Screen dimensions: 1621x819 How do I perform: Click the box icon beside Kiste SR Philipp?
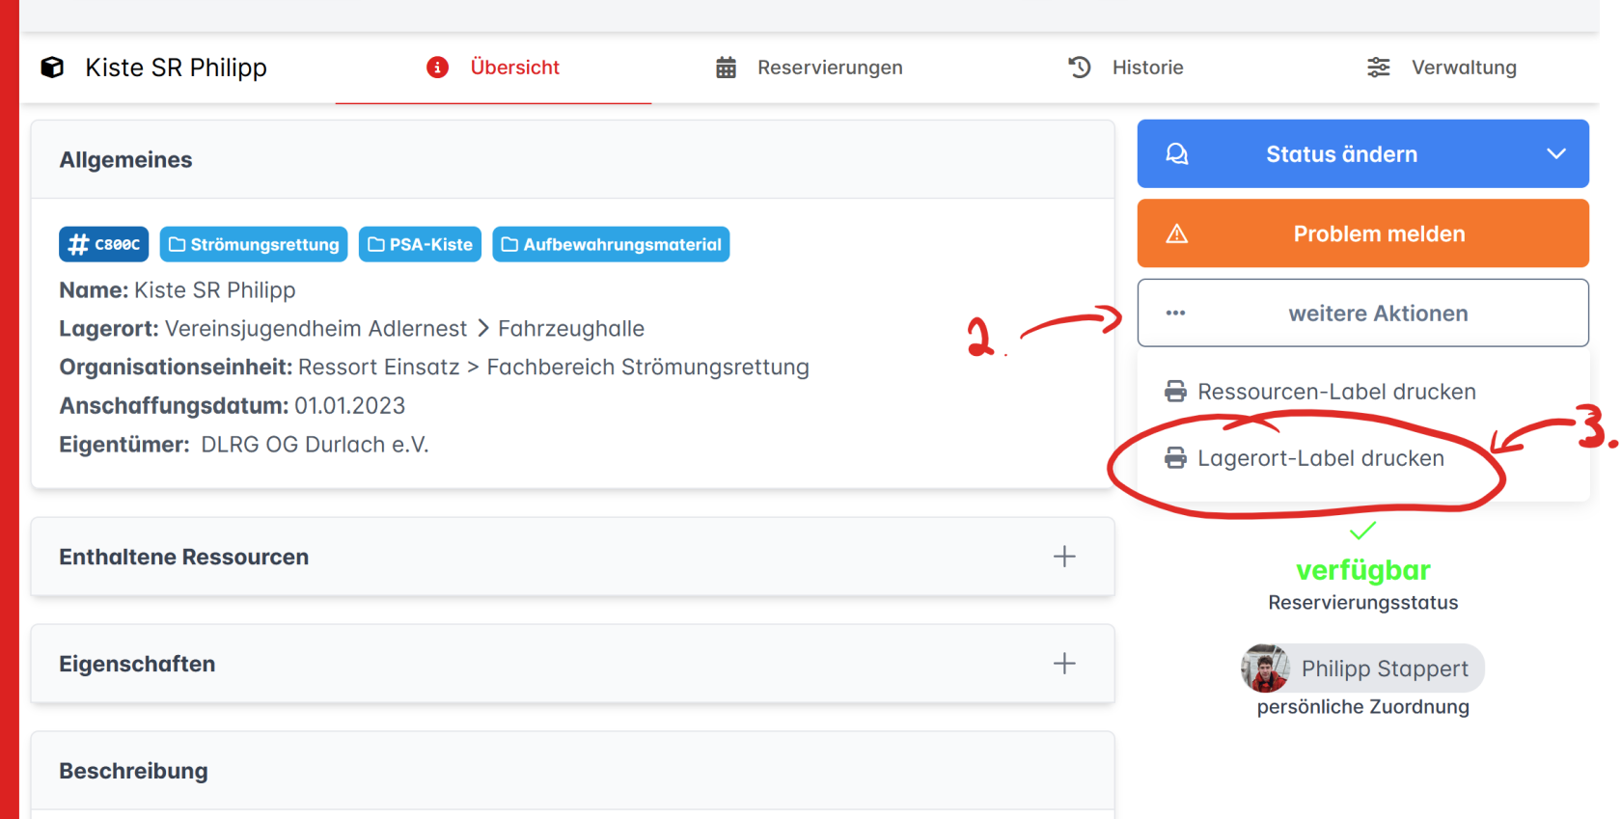click(x=52, y=68)
